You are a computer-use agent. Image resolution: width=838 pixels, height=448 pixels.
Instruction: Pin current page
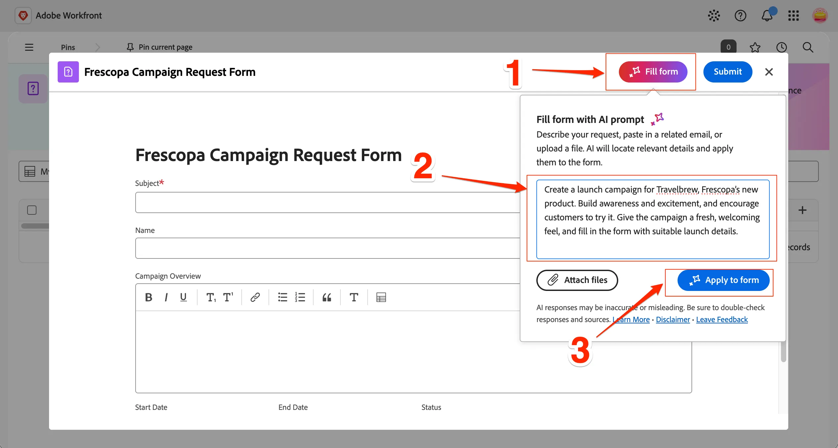pyautogui.click(x=159, y=47)
